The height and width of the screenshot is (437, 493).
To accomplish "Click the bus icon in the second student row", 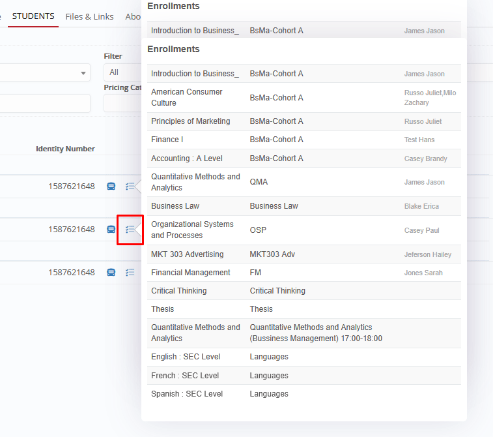I will point(111,230).
